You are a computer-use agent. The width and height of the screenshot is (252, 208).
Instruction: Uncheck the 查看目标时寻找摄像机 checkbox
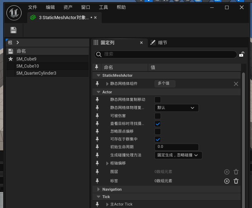point(158,124)
